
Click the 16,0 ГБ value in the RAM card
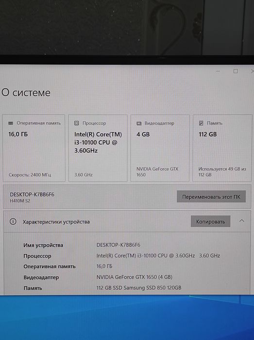[x=18, y=134]
